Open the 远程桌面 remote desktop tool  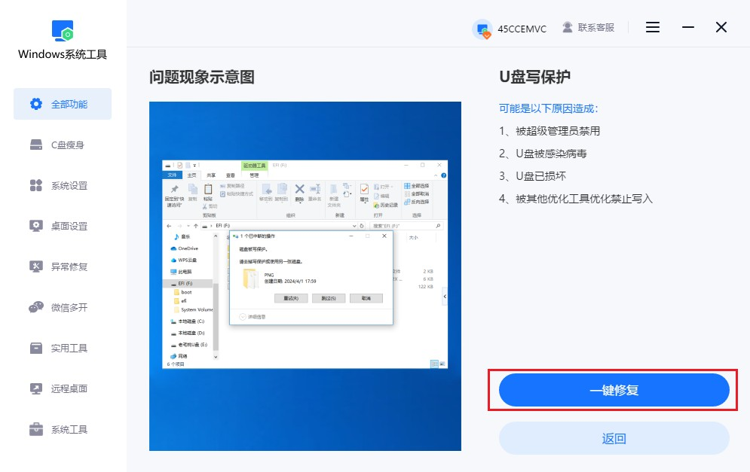[x=62, y=388]
